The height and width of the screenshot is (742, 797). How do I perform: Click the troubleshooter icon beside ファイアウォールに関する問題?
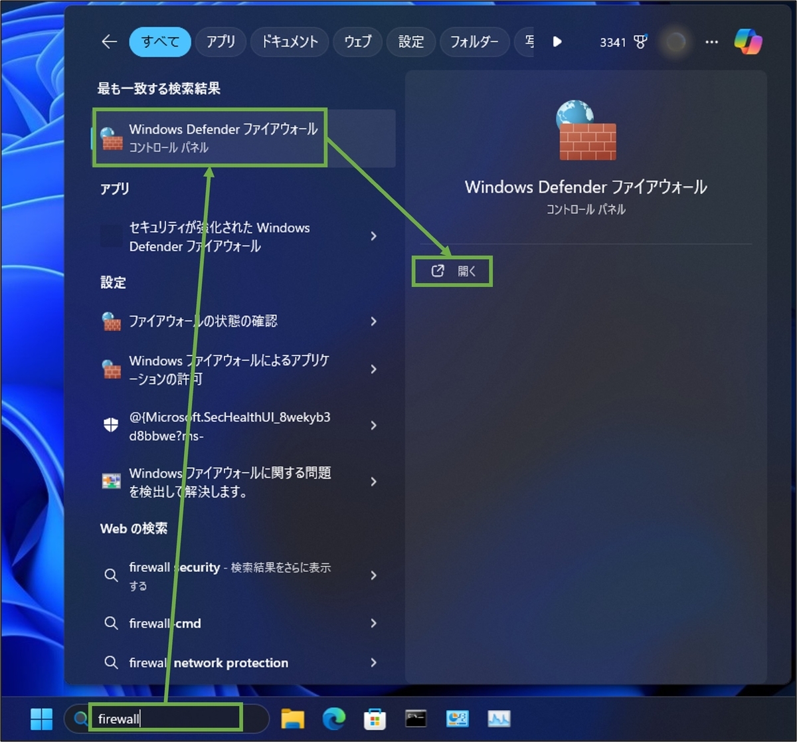[112, 482]
